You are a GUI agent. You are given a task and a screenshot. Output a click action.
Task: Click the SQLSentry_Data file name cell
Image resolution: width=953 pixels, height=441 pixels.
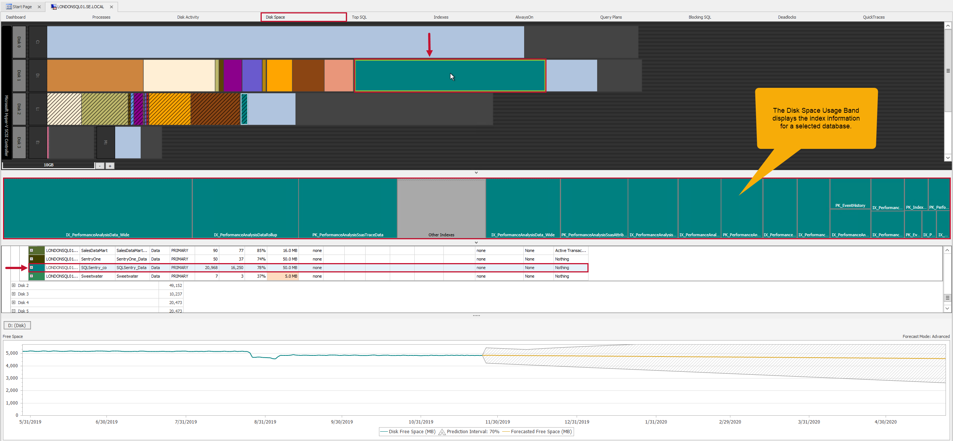click(x=132, y=268)
